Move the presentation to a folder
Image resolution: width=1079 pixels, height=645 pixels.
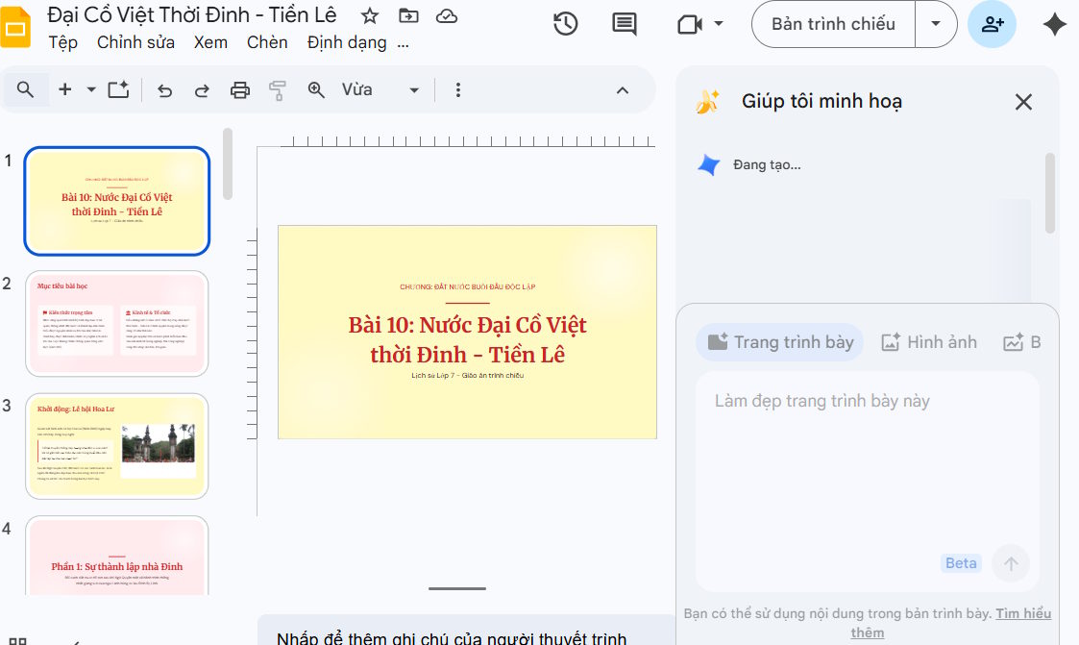pyautogui.click(x=408, y=15)
